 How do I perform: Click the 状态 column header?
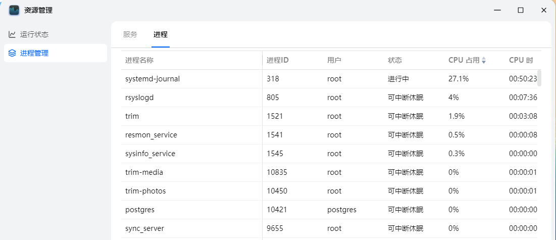(395, 60)
